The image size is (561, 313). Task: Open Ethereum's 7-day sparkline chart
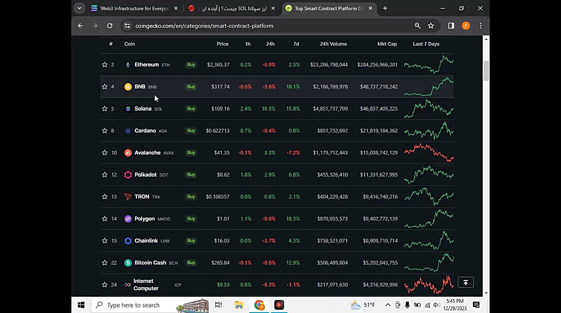tap(429, 65)
